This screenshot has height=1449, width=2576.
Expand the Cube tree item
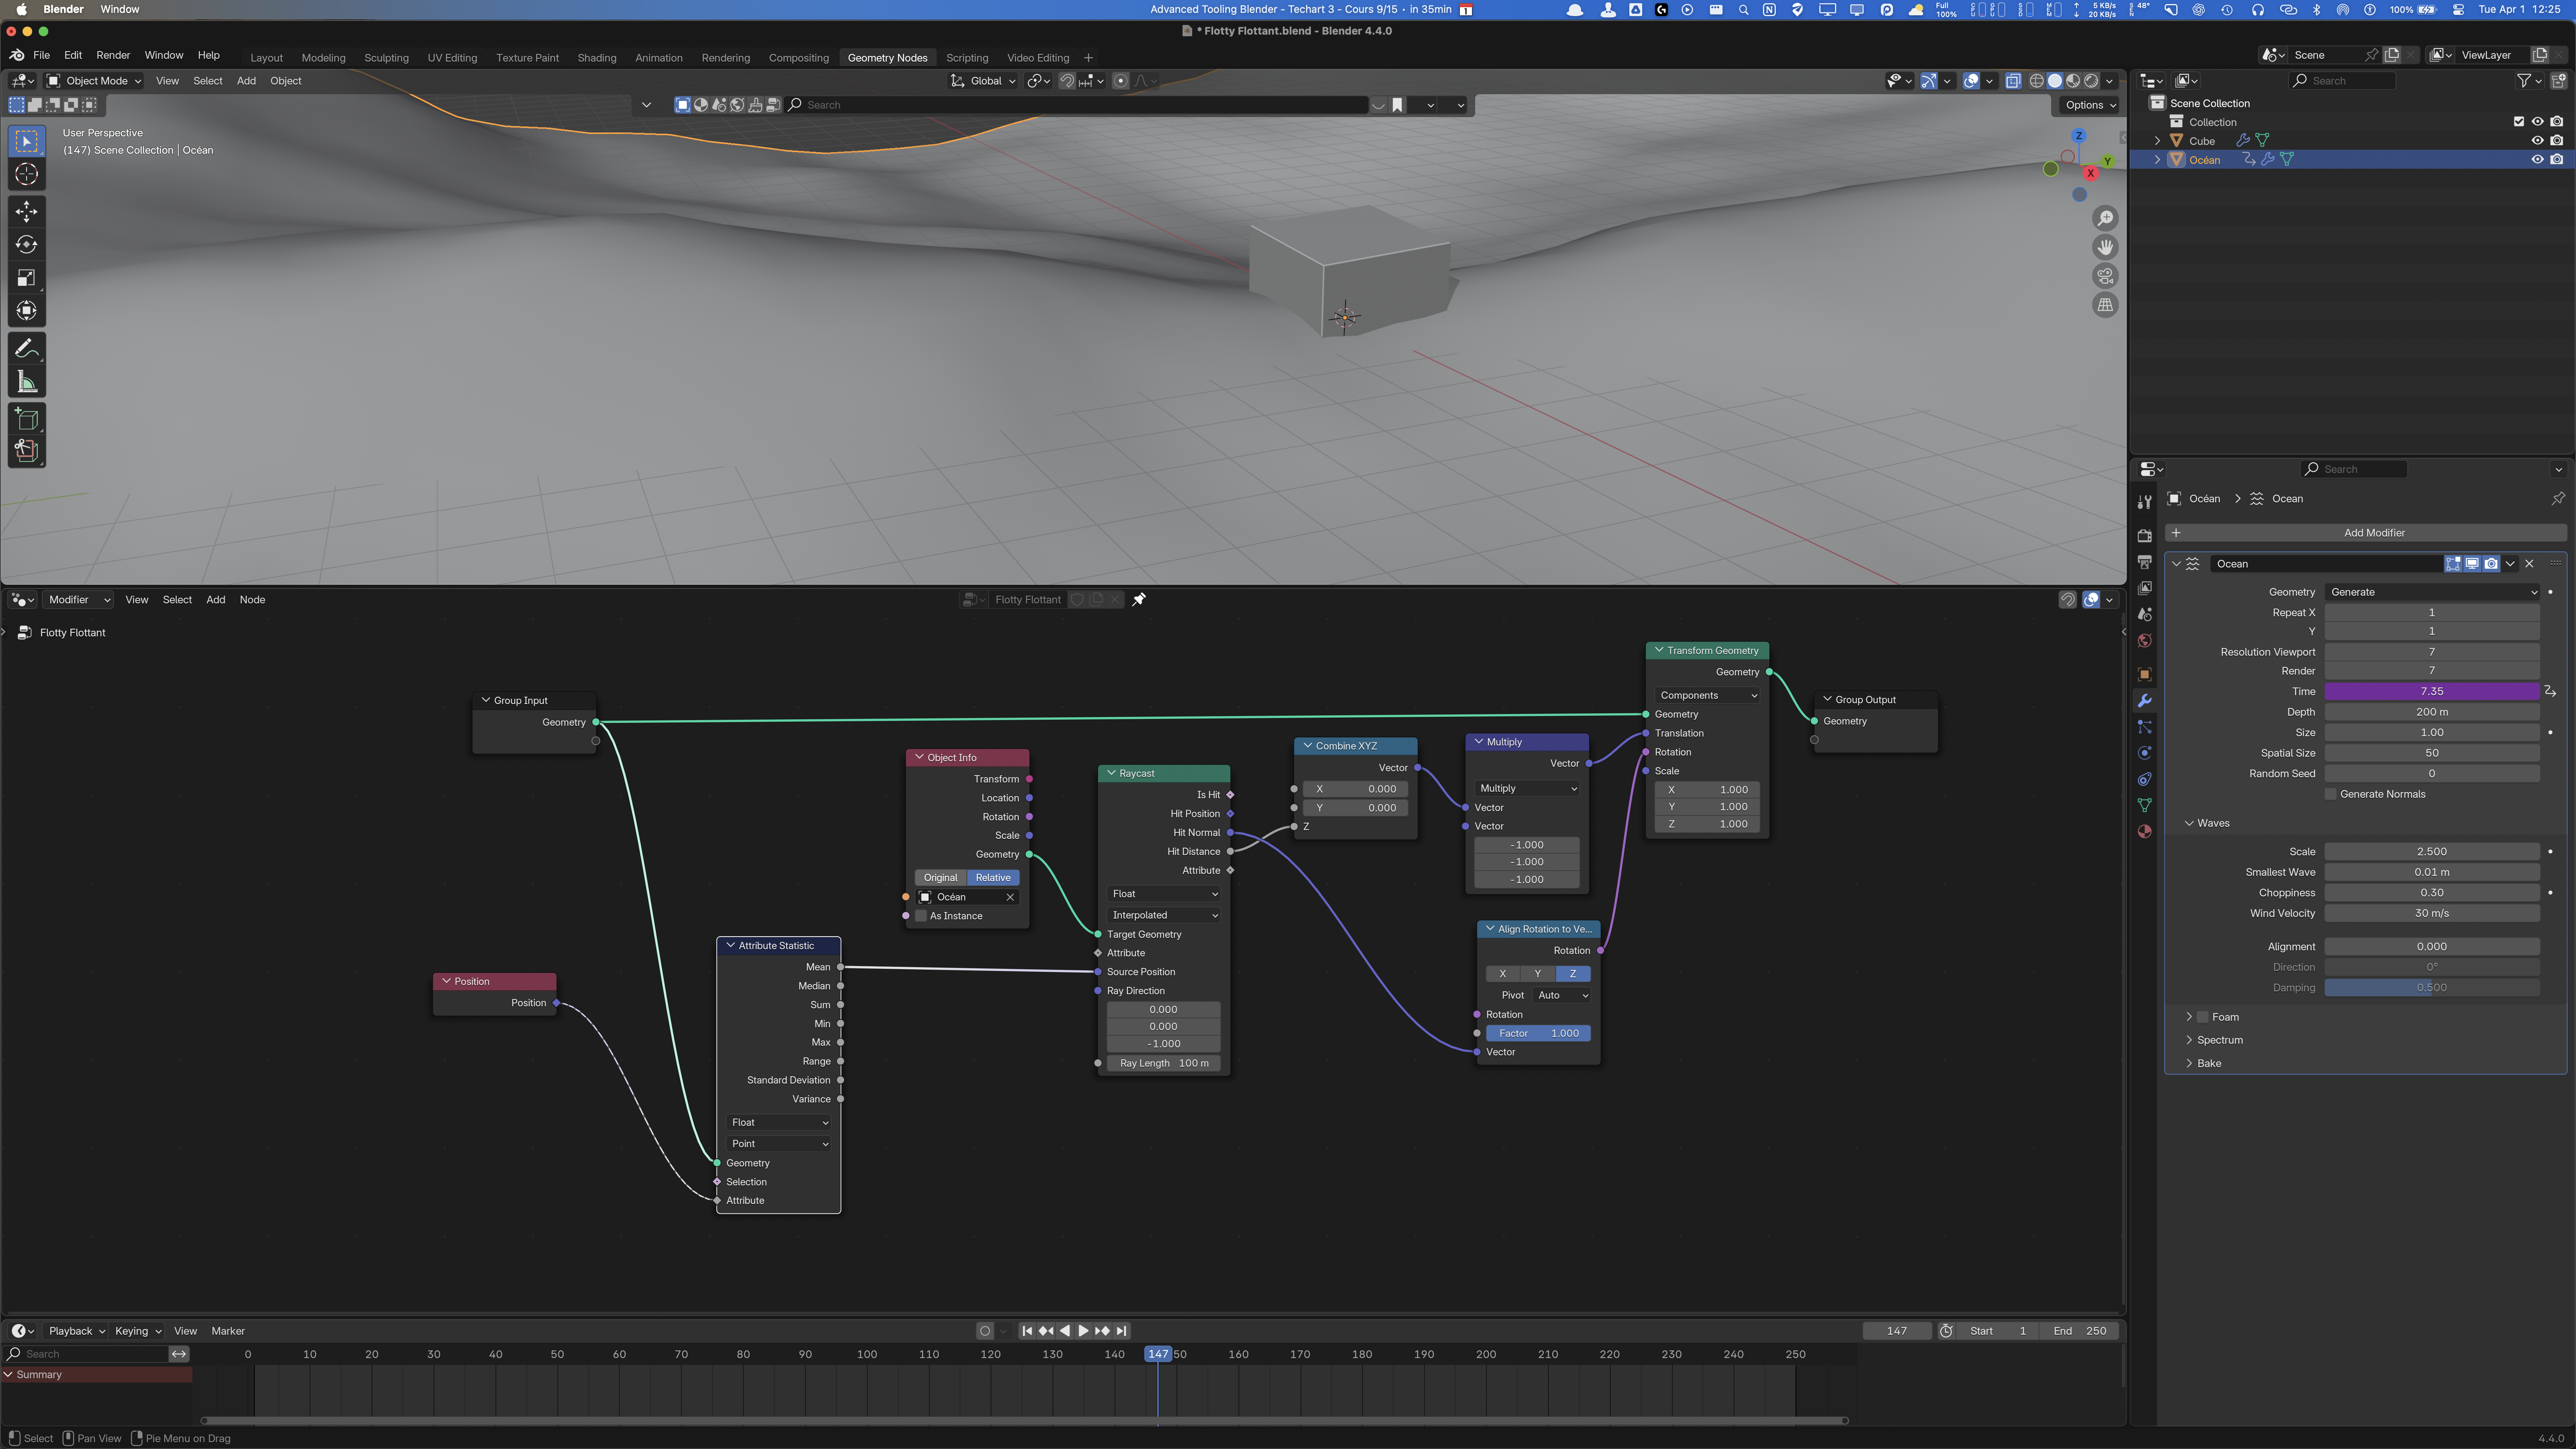pos(2157,141)
